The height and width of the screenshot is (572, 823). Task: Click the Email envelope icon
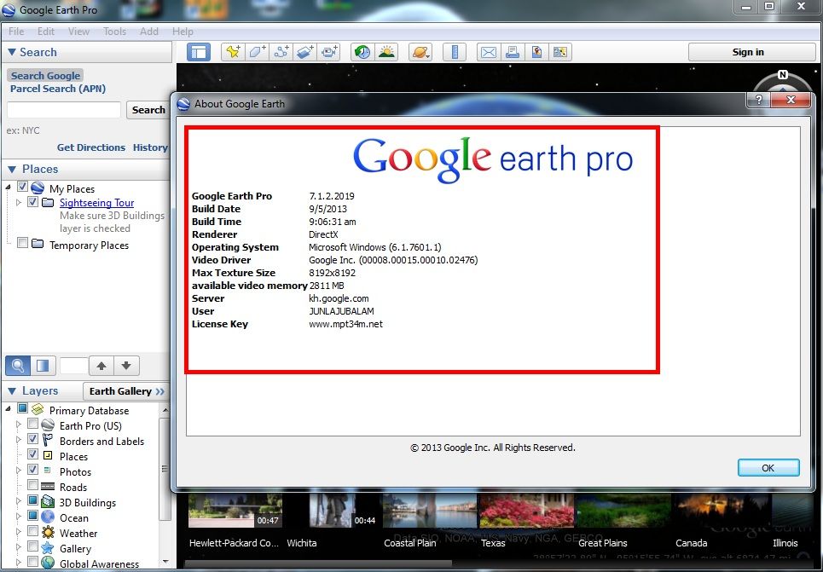[x=488, y=52]
